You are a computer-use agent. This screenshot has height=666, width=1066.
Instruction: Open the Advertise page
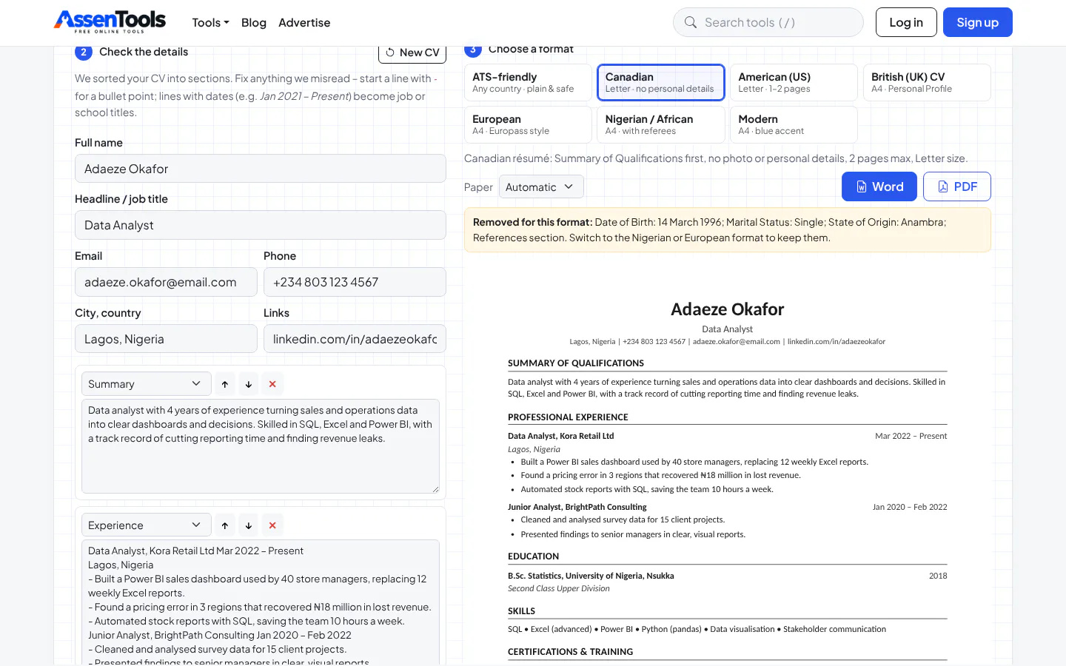pyautogui.click(x=304, y=23)
